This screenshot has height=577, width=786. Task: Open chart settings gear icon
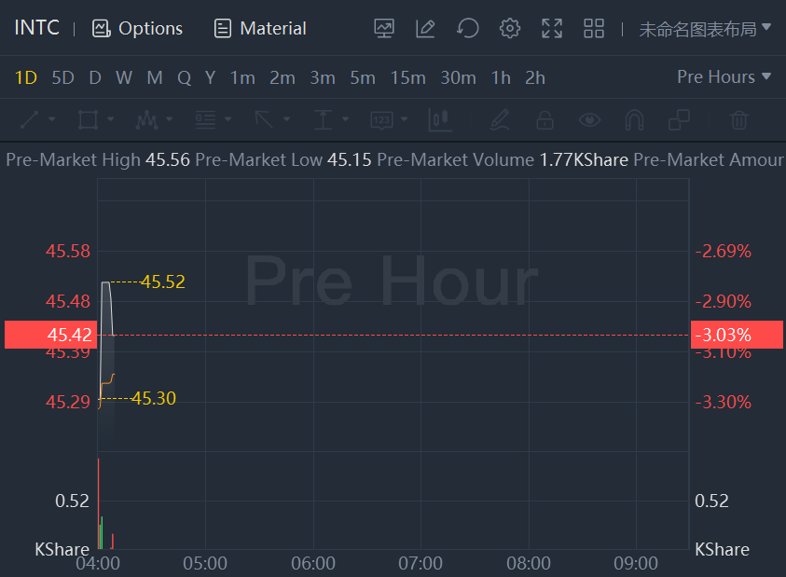click(509, 28)
